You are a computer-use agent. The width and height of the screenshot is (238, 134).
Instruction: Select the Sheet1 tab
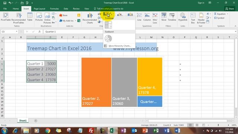[23, 121]
